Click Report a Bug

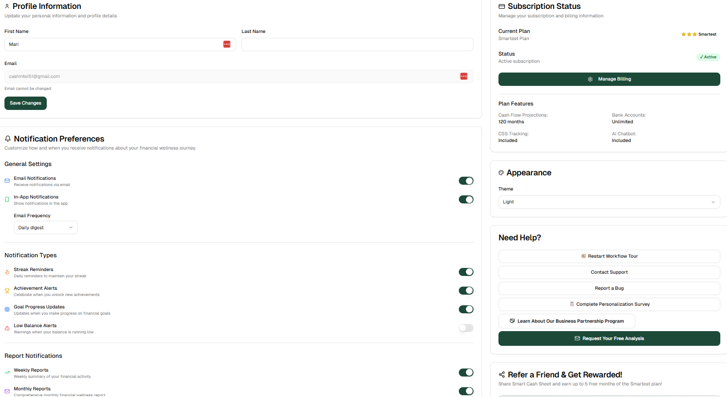pos(609,288)
